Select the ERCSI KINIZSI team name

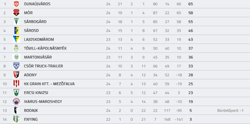click(36, 93)
